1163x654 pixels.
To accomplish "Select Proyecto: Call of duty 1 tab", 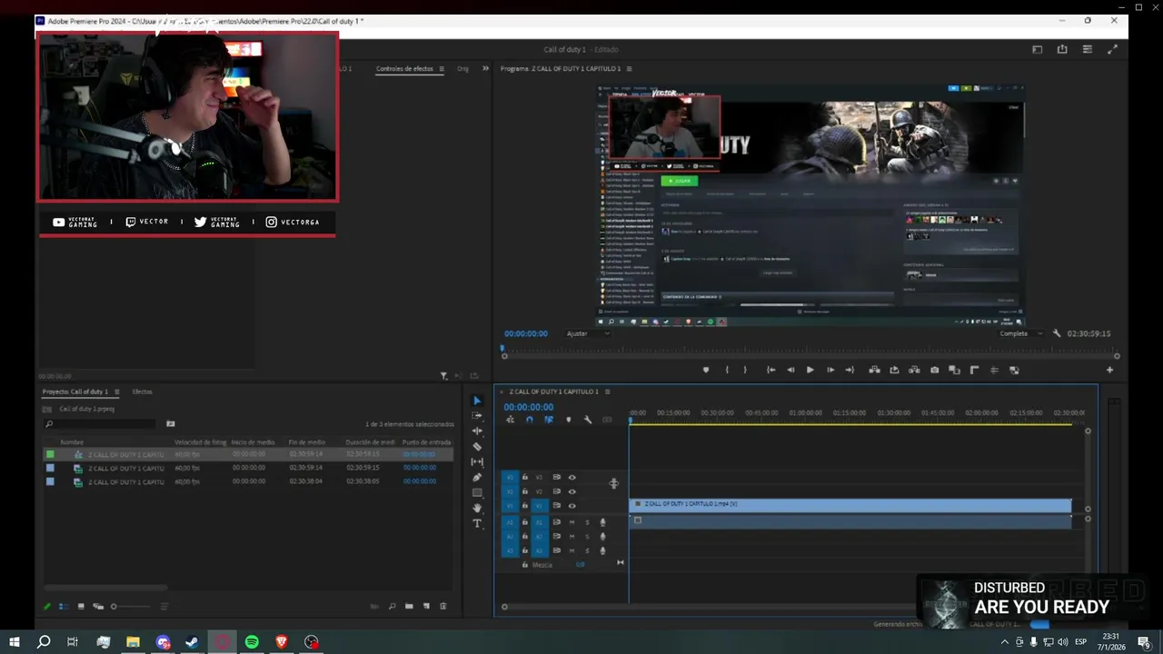I will 75,391.
